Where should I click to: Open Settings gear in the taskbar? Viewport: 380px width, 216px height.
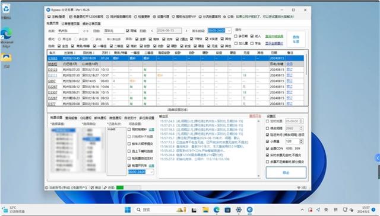pos(239,209)
